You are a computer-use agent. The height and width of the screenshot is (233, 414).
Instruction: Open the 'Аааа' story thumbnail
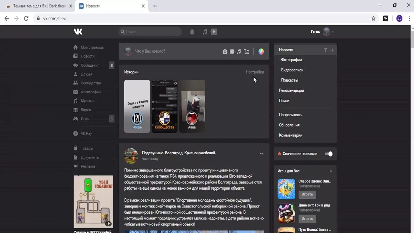(x=192, y=106)
